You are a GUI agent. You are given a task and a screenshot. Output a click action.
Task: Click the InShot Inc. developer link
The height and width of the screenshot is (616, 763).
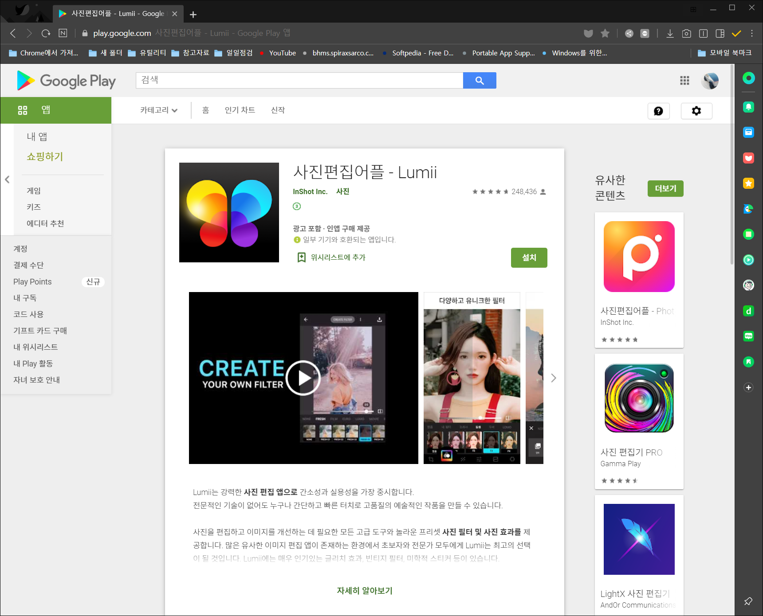click(x=310, y=191)
